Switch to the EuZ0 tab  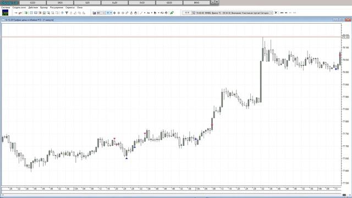[x=114, y=3]
